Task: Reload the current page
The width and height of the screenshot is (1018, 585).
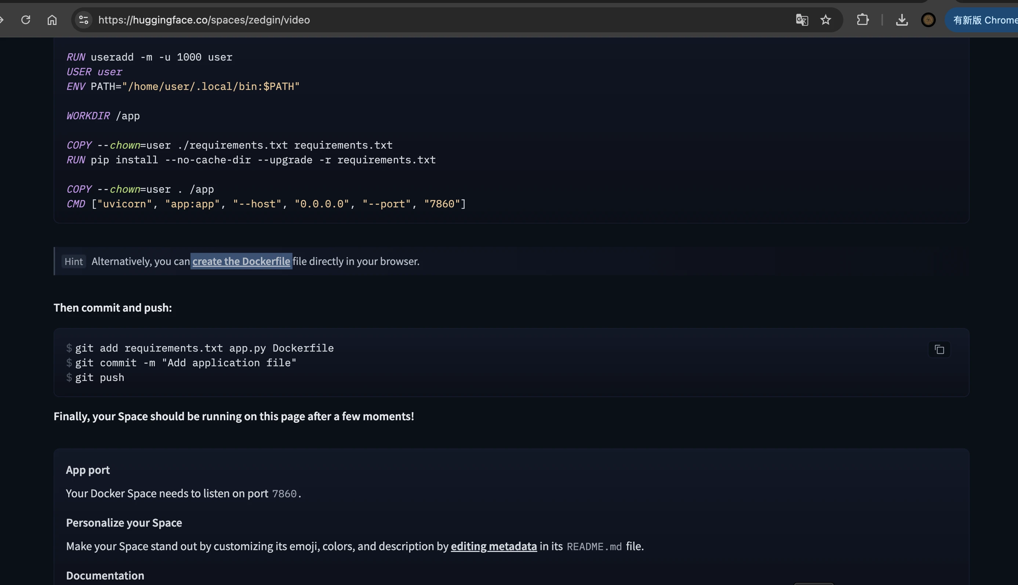Action: (26, 20)
